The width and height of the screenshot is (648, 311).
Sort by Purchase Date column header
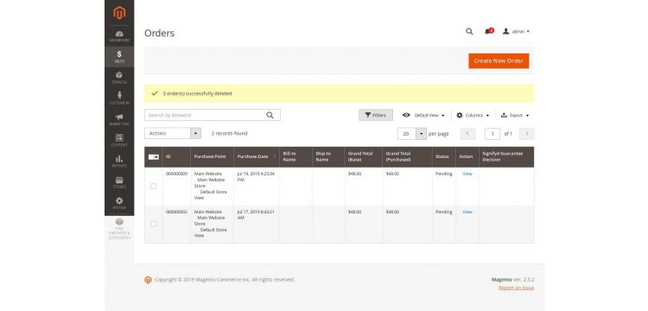click(x=257, y=157)
